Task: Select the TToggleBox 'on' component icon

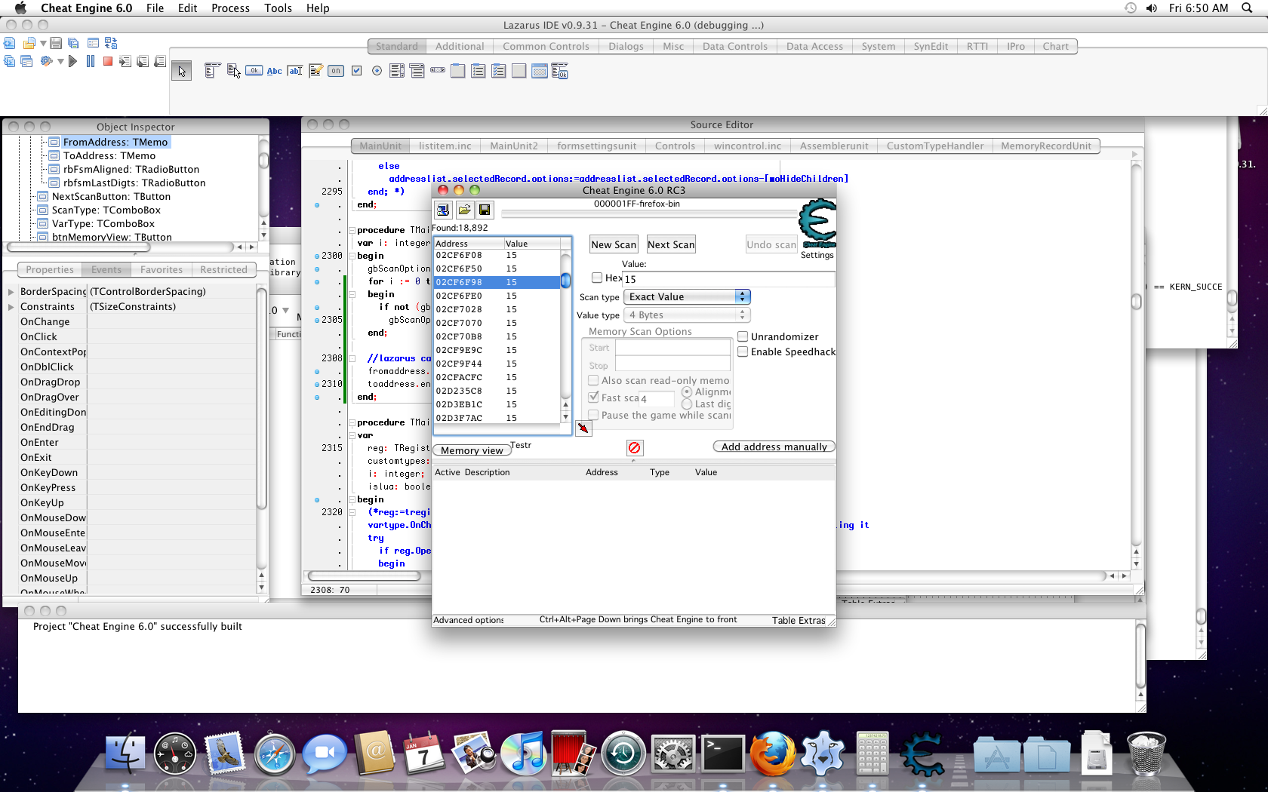Action: coord(336,71)
